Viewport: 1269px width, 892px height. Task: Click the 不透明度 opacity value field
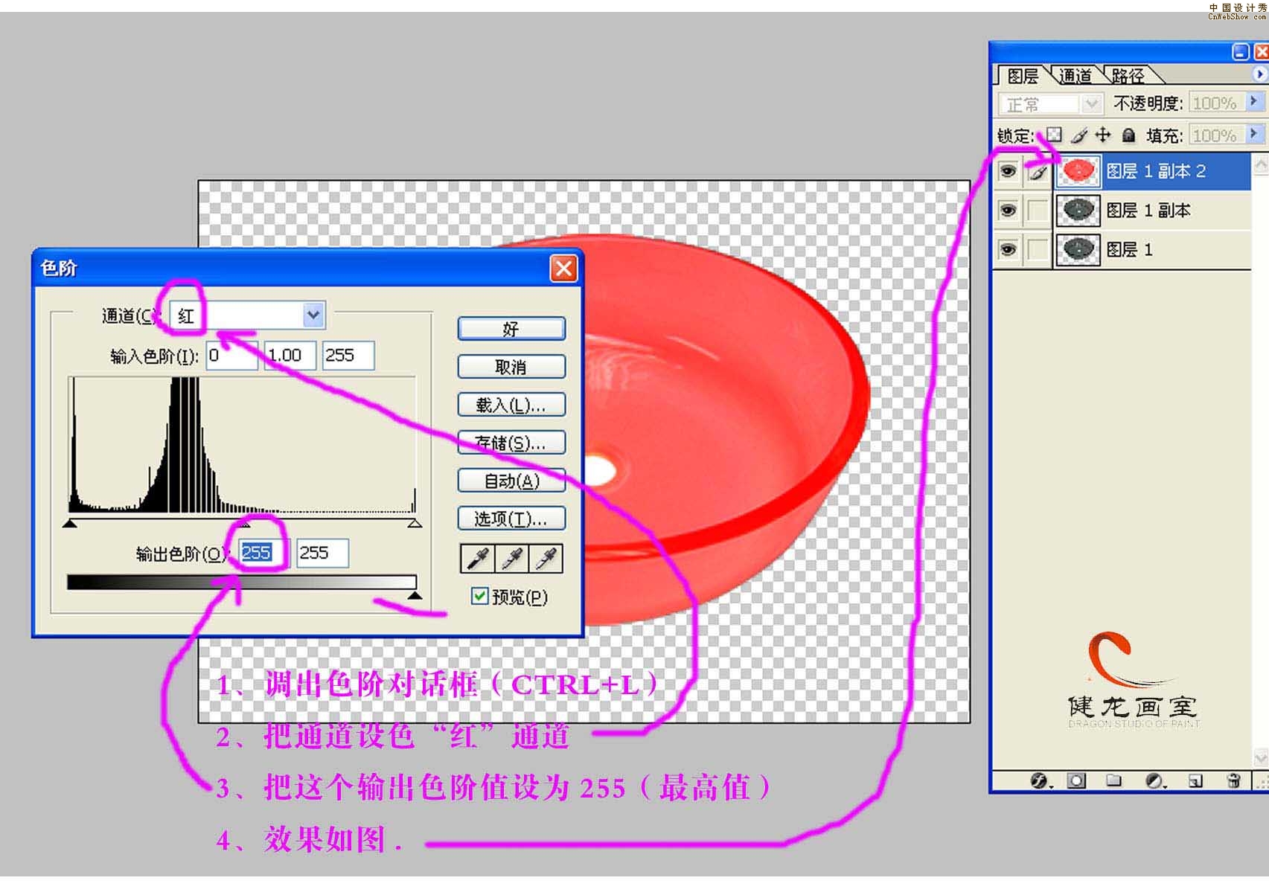coord(1217,103)
